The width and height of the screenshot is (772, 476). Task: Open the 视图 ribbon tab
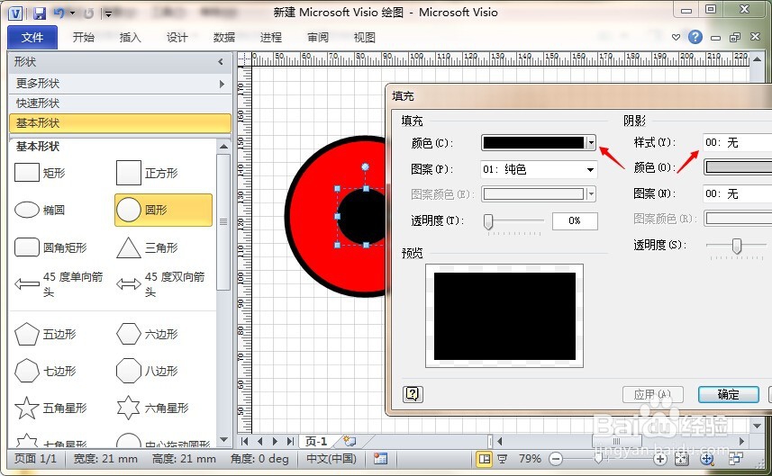[364, 38]
